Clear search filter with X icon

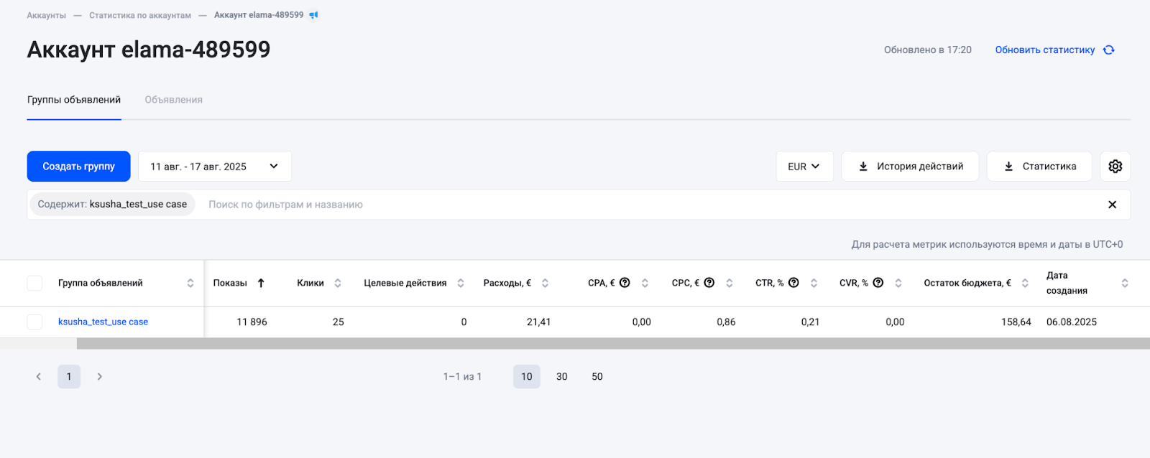click(x=1112, y=205)
